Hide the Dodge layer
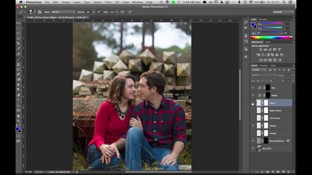 point(253,95)
